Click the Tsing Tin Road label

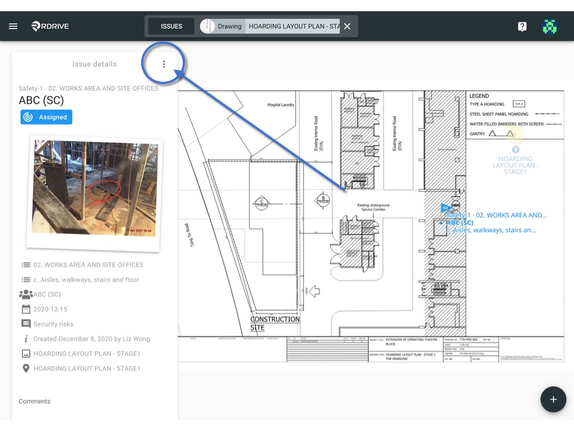point(188,235)
